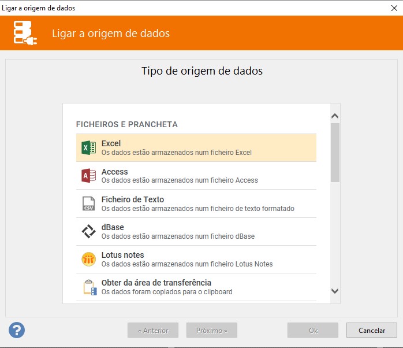Click the CSV text file icon
Viewport: 403px width, 348px height.
tap(88, 203)
